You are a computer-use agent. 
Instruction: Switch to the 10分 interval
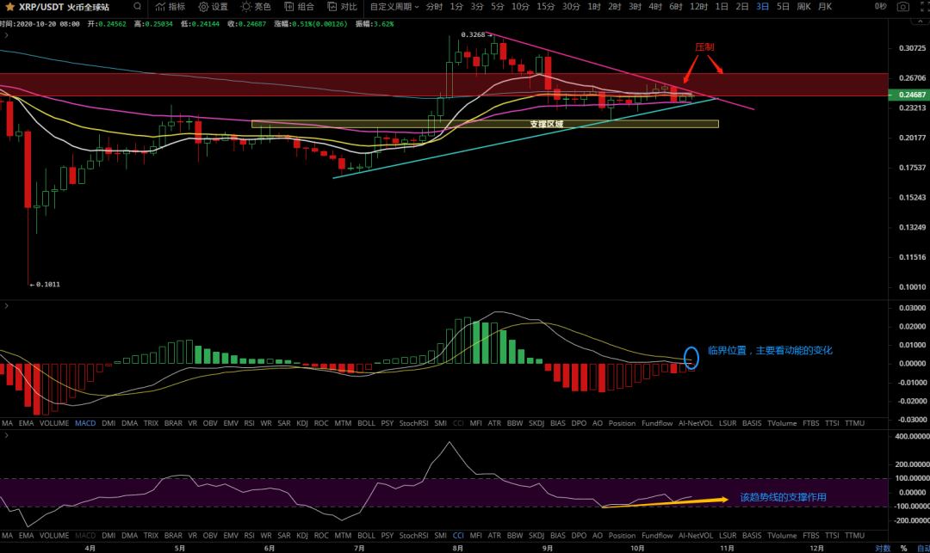[x=520, y=7]
